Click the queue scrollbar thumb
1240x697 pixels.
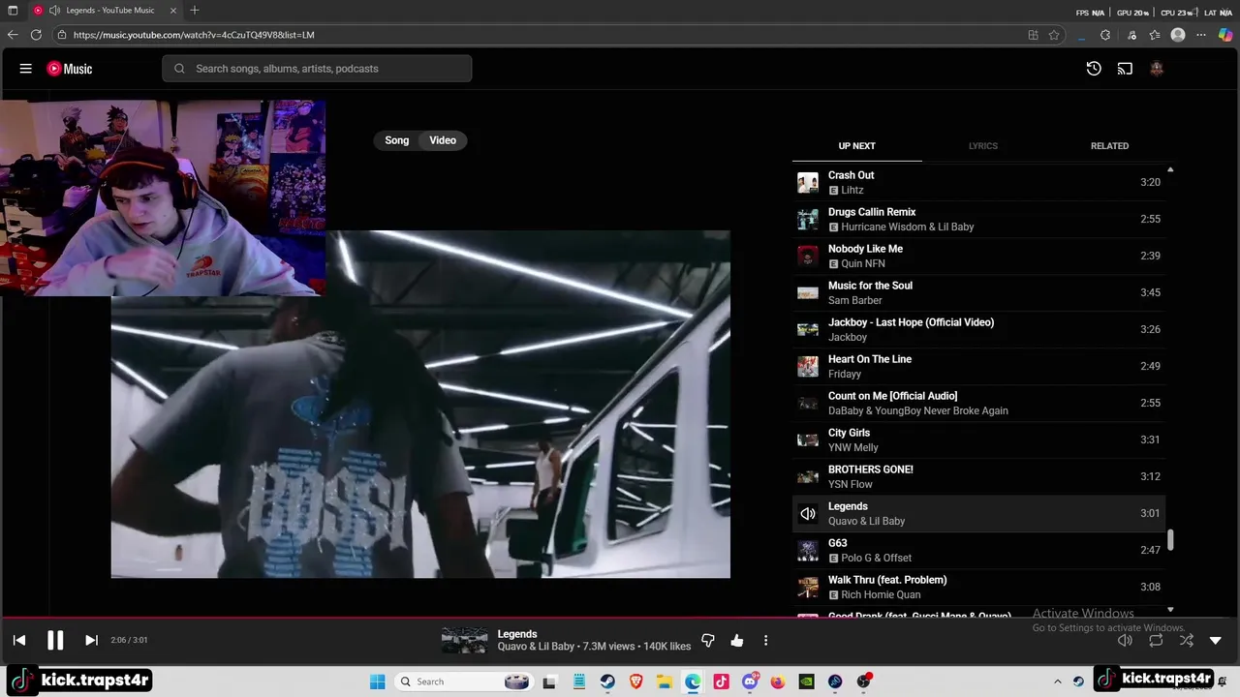click(1170, 540)
